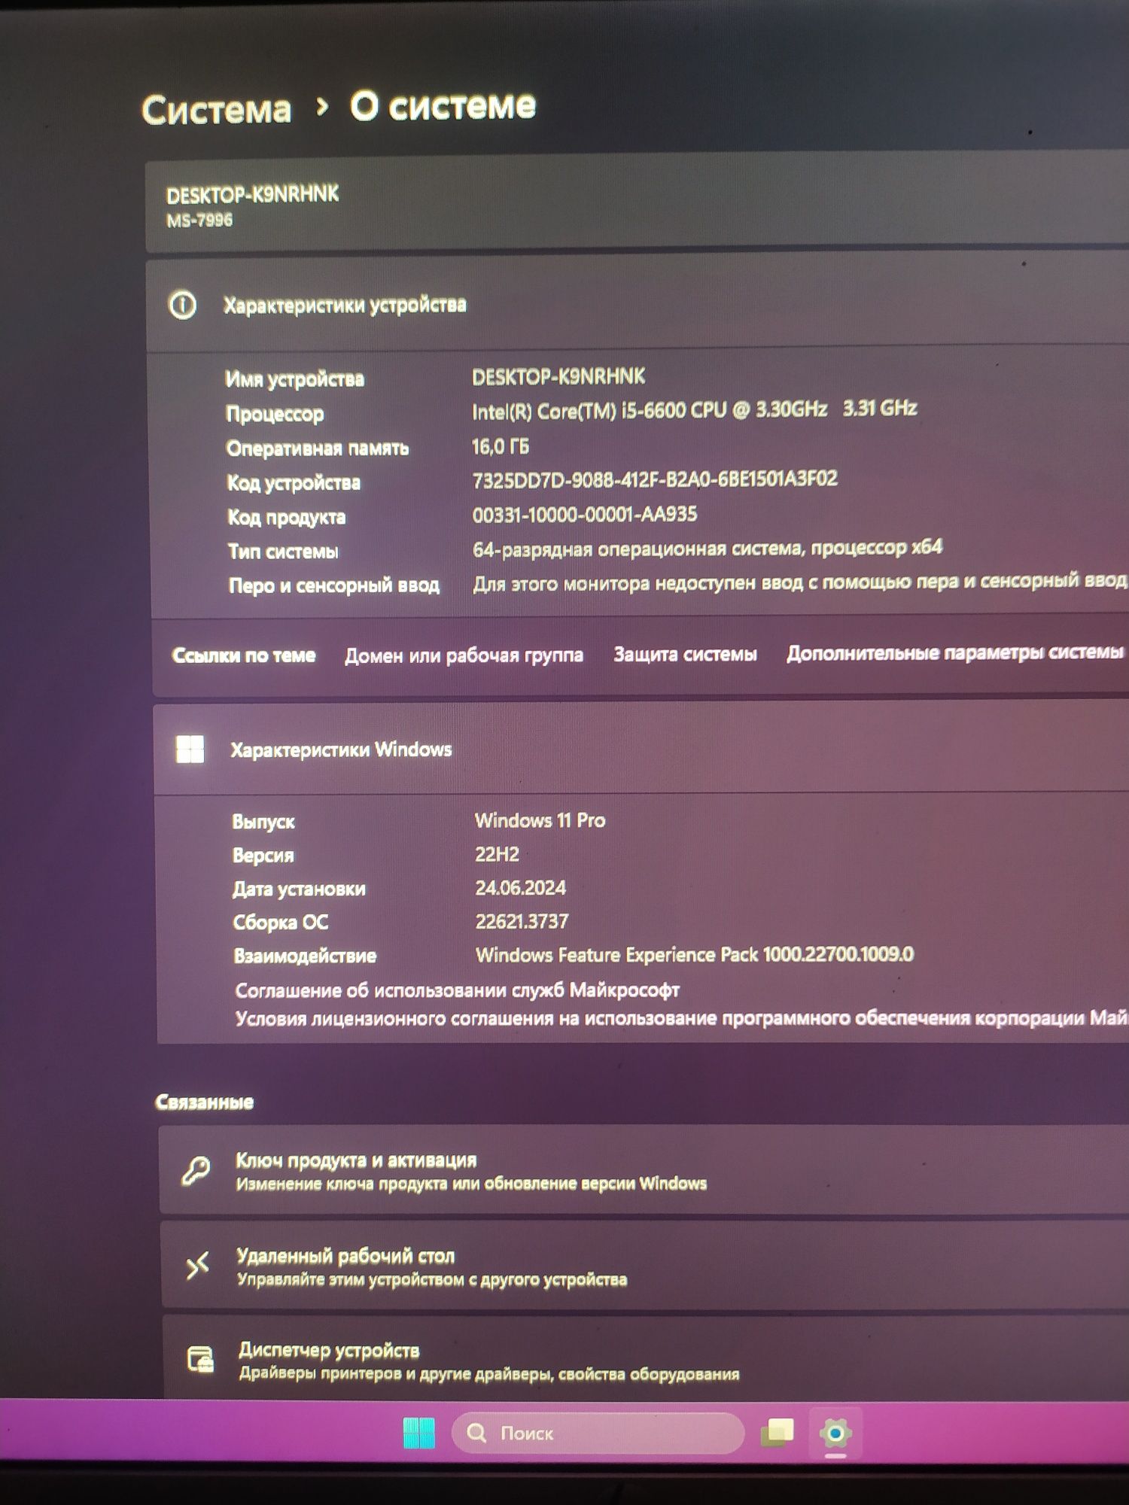Select device ID 7325DD7D-9088-412F-B2A0-6BE1501A3F02
This screenshot has width=1129, height=1505.
pyautogui.click(x=655, y=479)
